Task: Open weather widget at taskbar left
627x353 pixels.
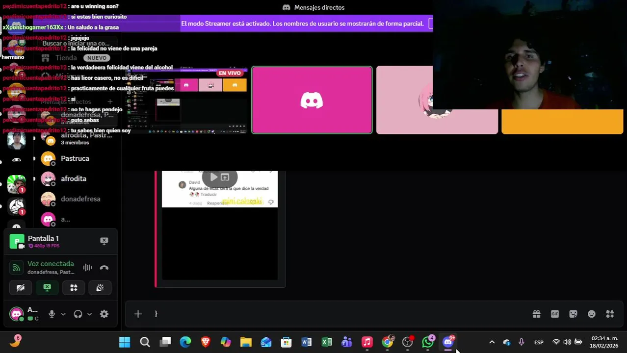Action: click(x=15, y=342)
